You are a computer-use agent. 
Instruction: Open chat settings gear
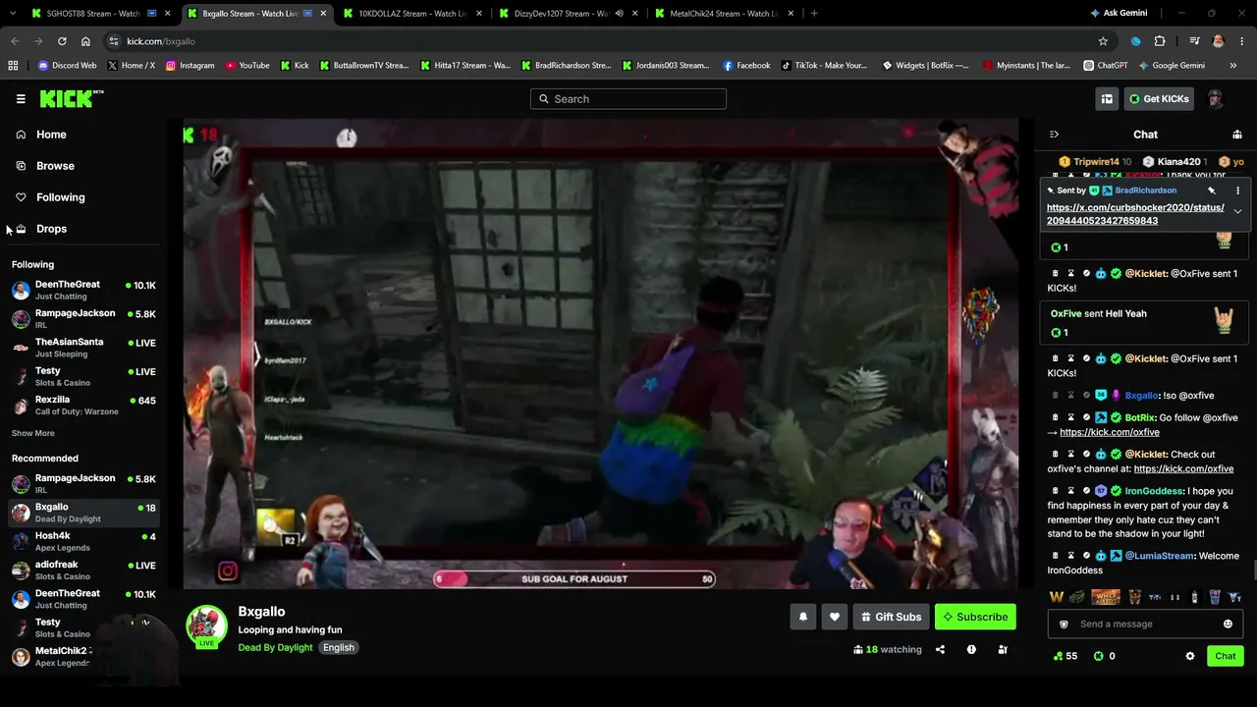[x=1190, y=656]
